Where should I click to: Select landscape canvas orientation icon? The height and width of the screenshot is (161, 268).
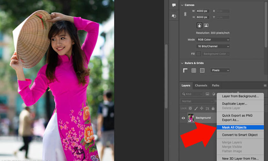coord(206,25)
